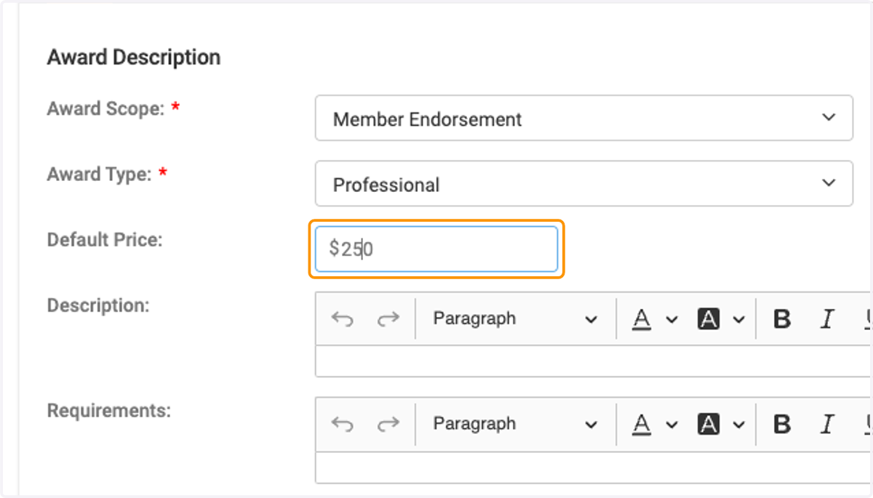Open Paragraph style dropdown in Requirements
Viewport: 873px width, 498px height.
tap(515, 424)
